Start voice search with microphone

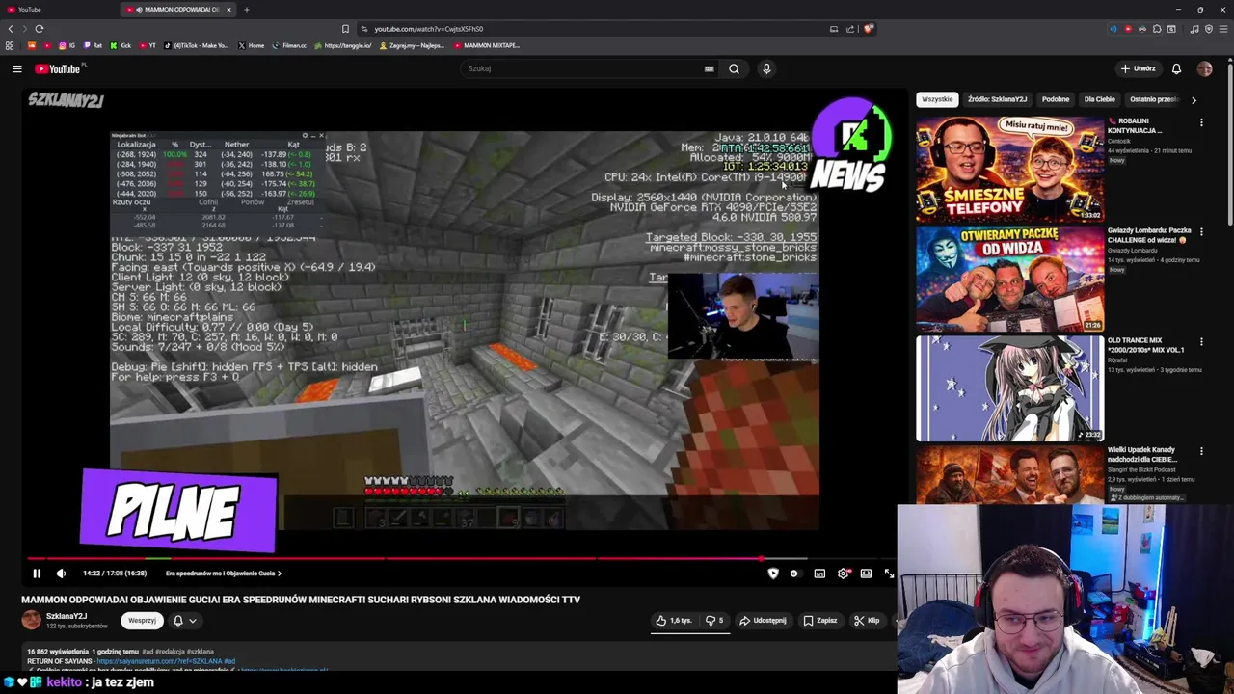click(766, 68)
